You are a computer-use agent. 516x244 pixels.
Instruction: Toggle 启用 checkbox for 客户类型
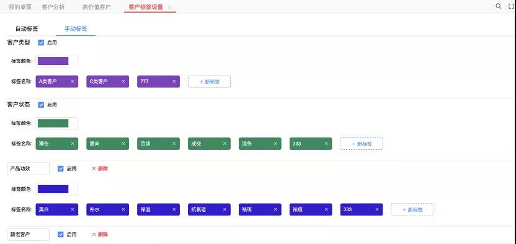(x=41, y=42)
